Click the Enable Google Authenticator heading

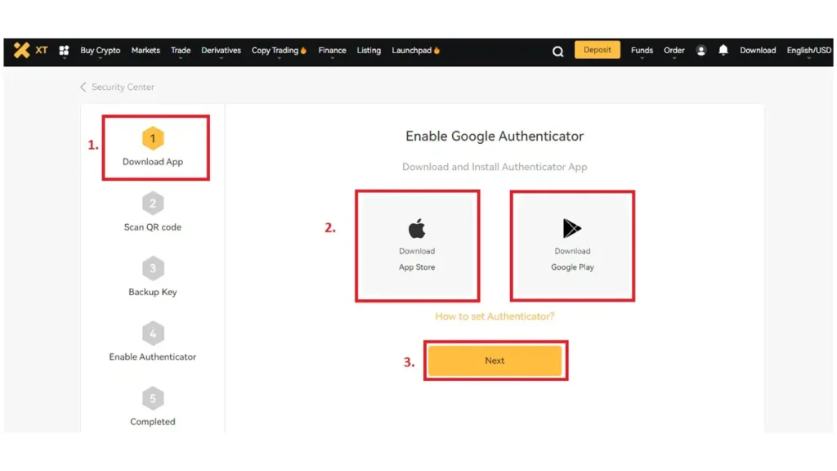(495, 137)
